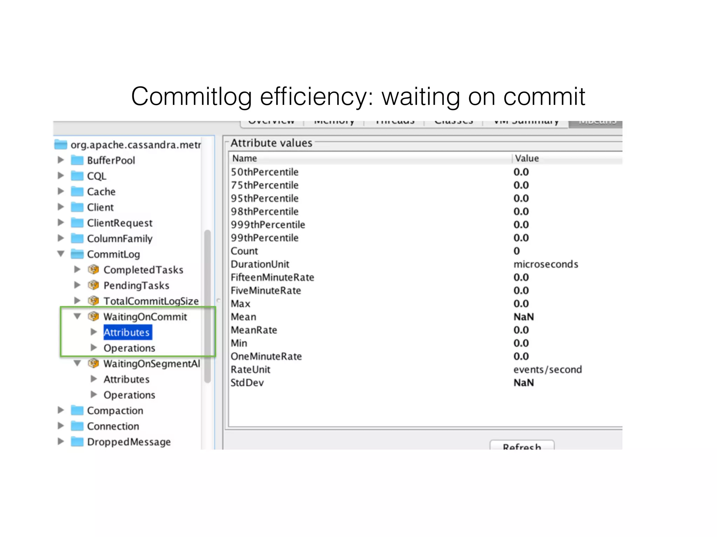Expand the CompletedTasks node
This screenshot has height=537, width=717.
pyautogui.click(x=77, y=269)
